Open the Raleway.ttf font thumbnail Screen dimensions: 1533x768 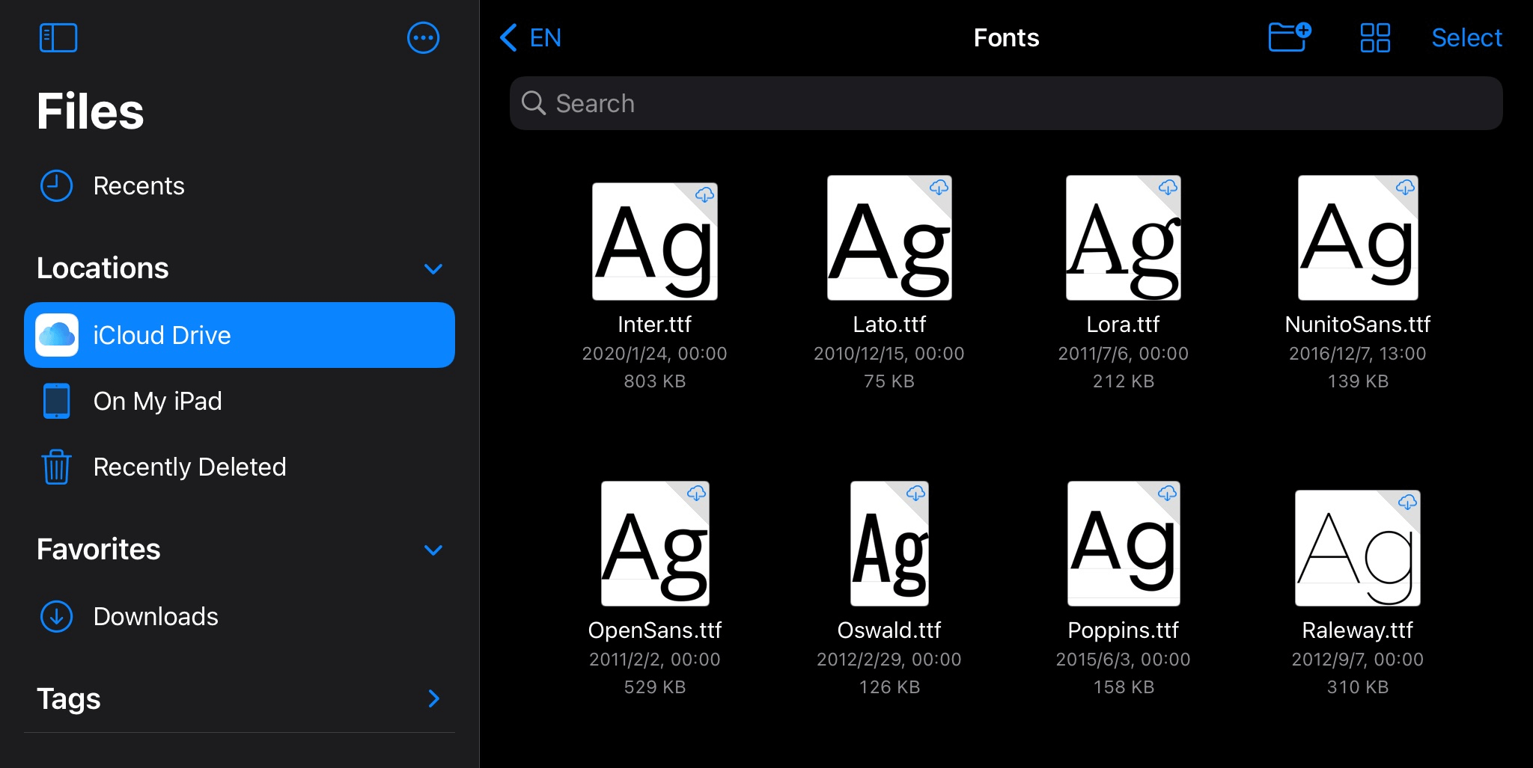click(x=1358, y=548)
